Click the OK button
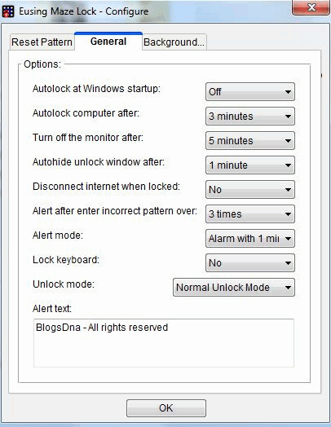Image resolution: width=331 pixels, height=427 pixels. point(166,408)
